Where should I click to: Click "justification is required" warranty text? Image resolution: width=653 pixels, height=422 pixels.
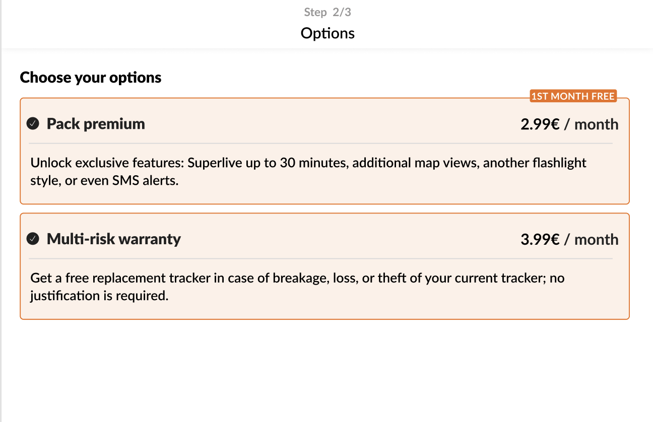(x=99, y=296)
